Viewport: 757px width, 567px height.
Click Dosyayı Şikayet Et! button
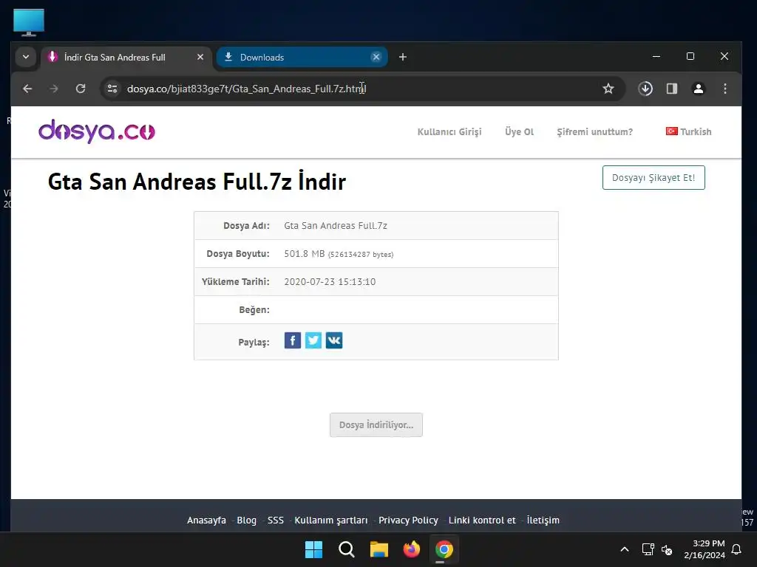click(x=654, y=177)
